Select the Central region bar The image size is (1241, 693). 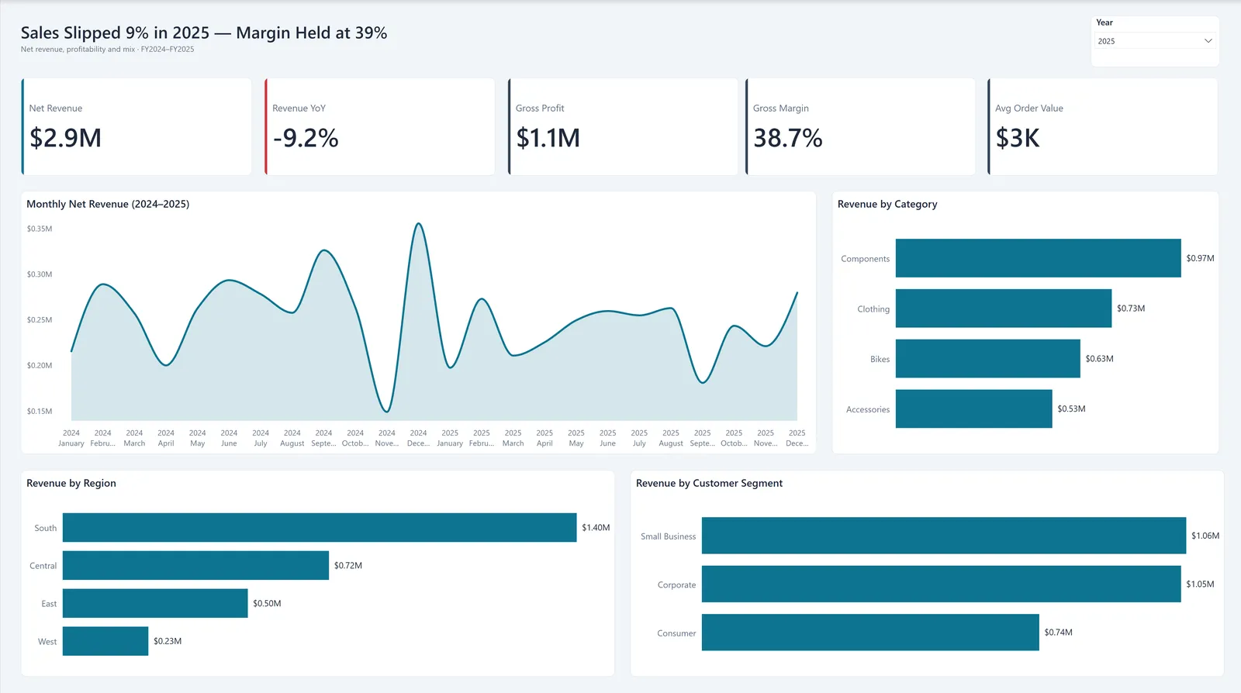195,565
